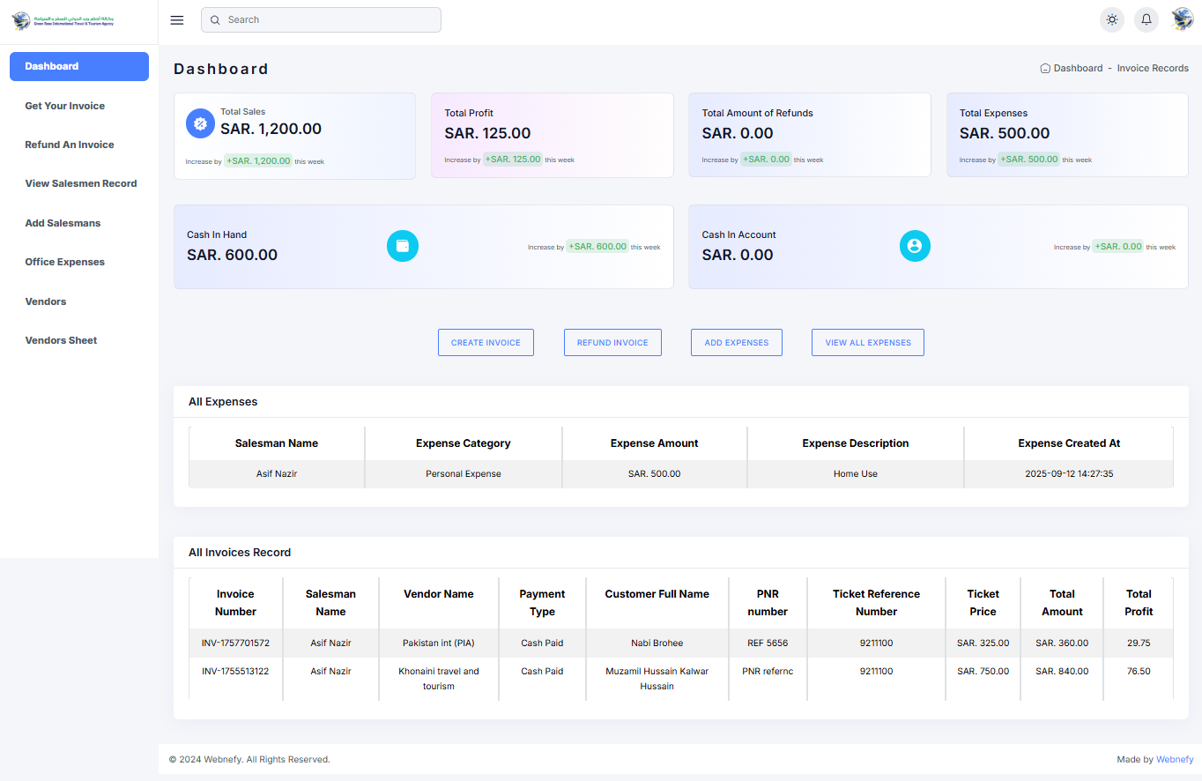Open notifications bell icon
1202x781 pixels.
pyautogui.click(x=1146, y=20)
